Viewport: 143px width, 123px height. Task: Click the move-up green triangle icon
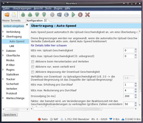click(30, 15)
